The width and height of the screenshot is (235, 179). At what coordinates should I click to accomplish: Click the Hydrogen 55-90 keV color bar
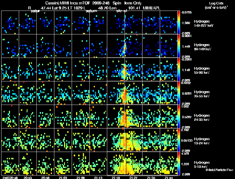pyautogui.click(x=179, y=70)
